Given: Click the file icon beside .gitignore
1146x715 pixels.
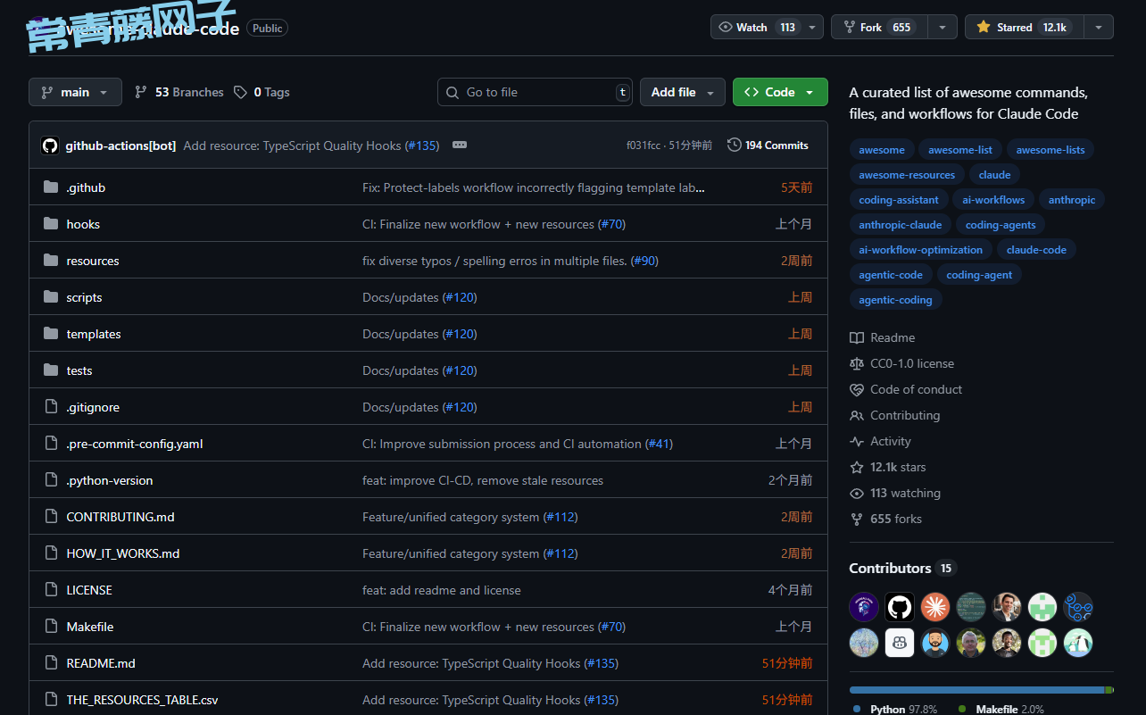Looking at the screenshot, I should tap(51, 407).
